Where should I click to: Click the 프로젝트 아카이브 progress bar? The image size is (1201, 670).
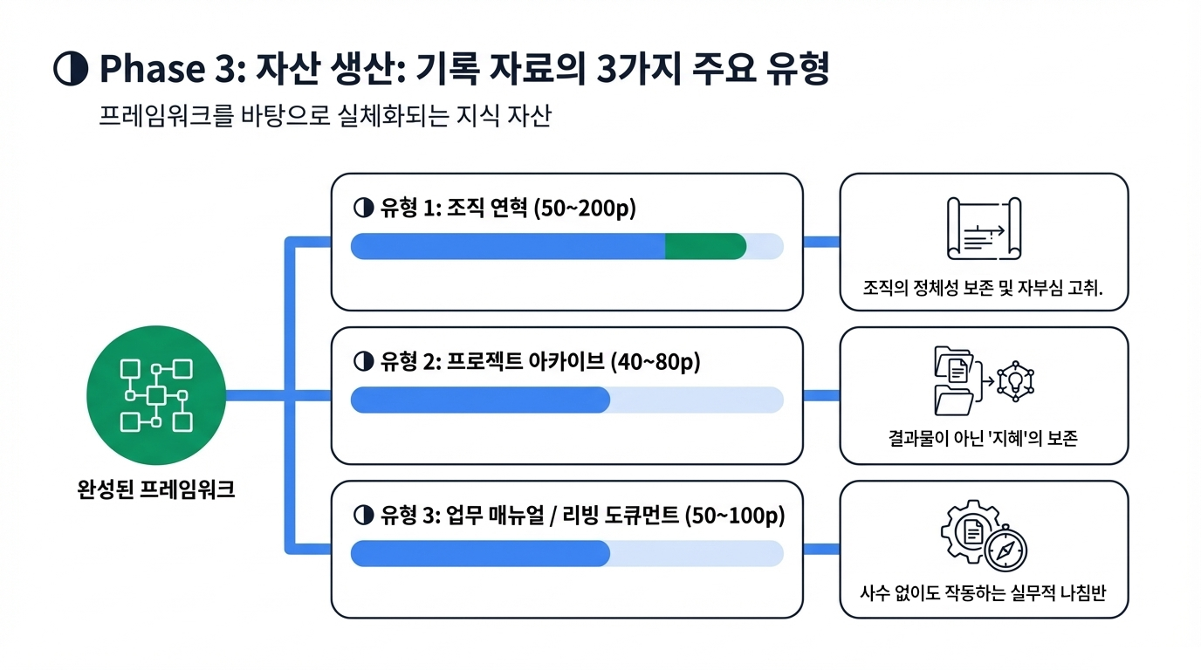click(566, 400)
